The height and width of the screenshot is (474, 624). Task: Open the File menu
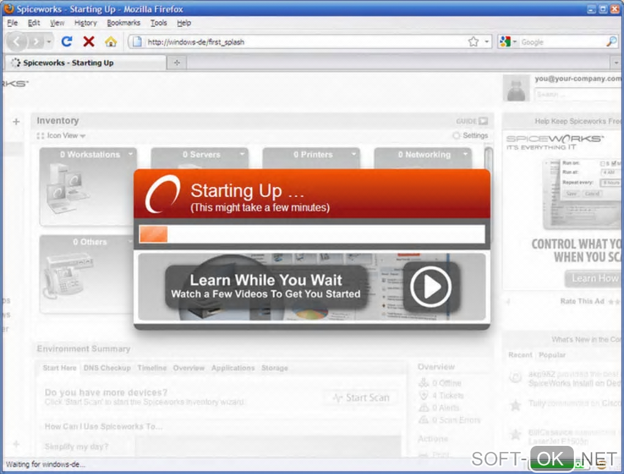pos(12,23)
